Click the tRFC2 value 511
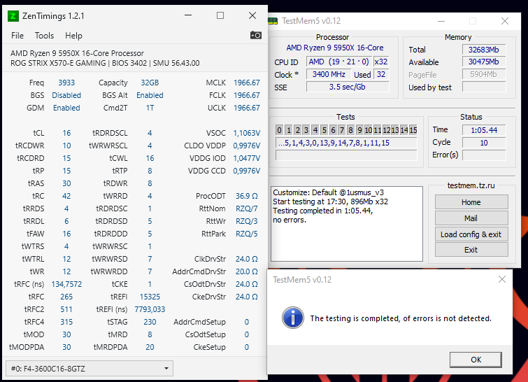 [66, 309]
